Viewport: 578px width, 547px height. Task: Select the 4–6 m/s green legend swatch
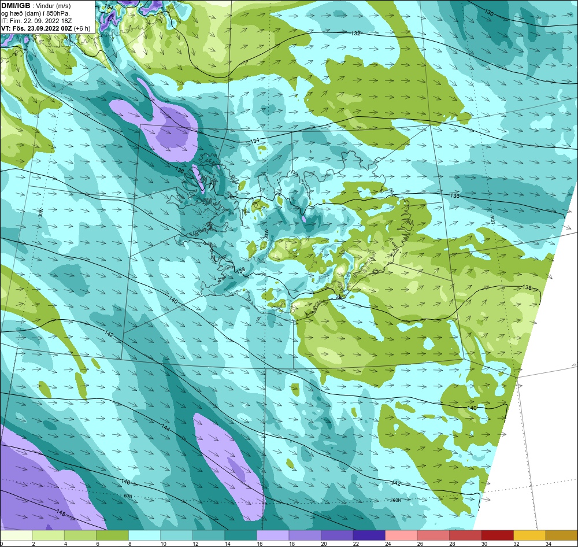80,535
